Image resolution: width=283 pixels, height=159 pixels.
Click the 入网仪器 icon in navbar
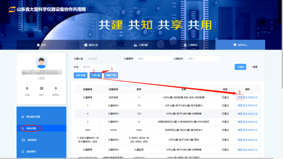pyautogui.click(x=135, y=45)
